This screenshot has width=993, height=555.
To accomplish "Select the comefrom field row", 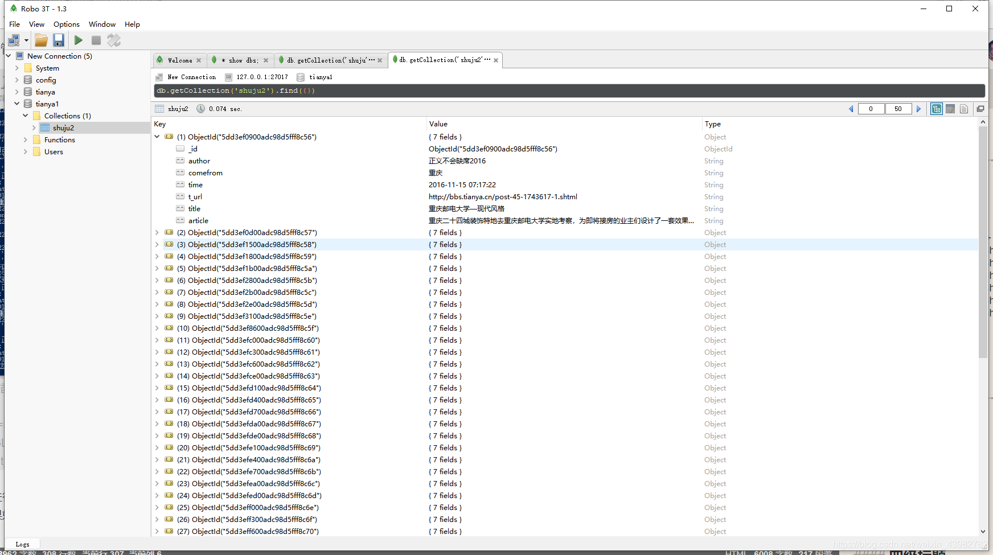I will click(565, 173).
